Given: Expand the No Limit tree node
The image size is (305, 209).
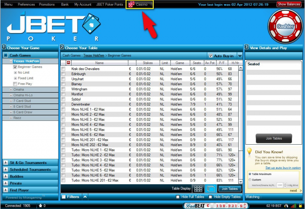Looking at the screenshot, I should 15,72.
